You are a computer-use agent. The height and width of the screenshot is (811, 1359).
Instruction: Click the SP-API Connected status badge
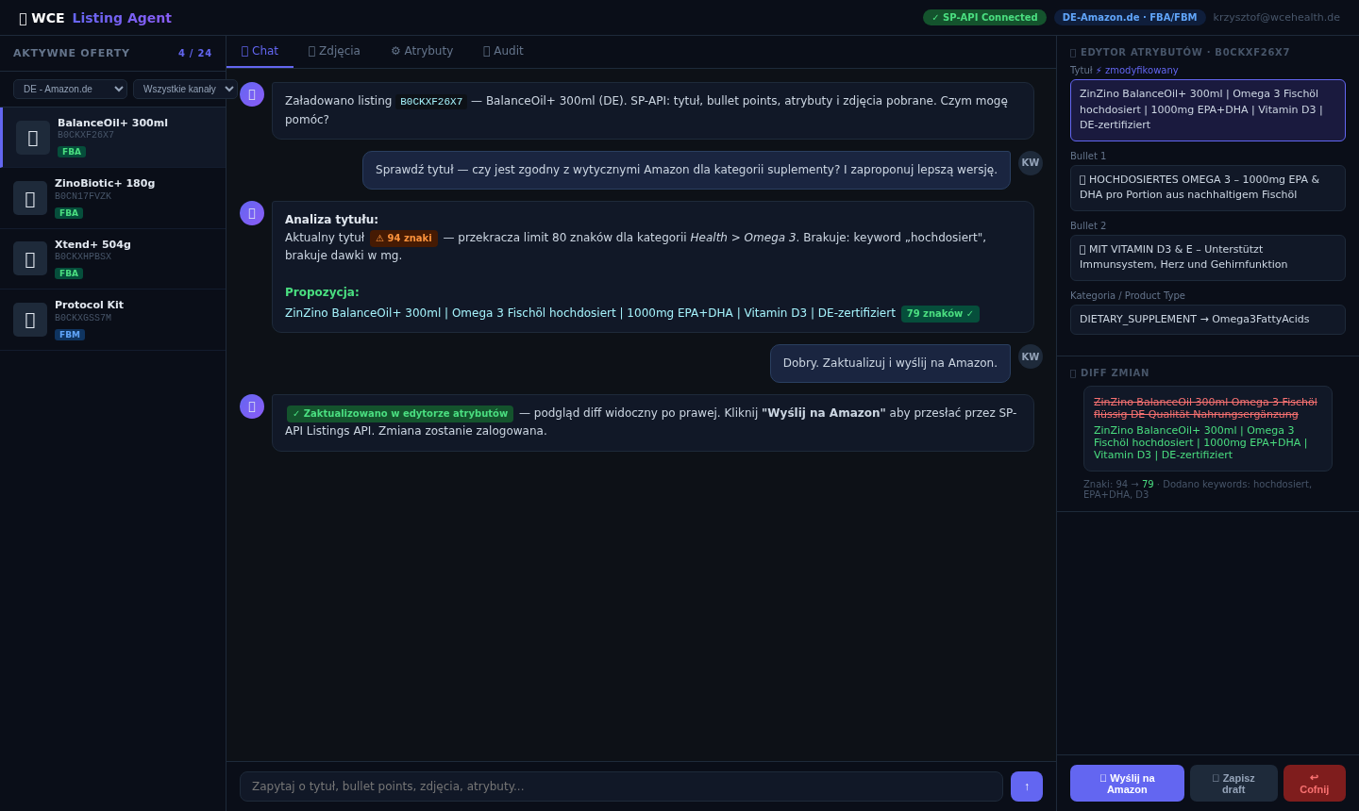coord(984,17)
